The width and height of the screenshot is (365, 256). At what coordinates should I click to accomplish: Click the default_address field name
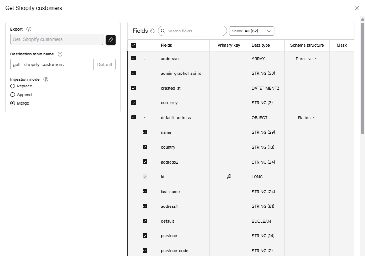tap(176, 118)
